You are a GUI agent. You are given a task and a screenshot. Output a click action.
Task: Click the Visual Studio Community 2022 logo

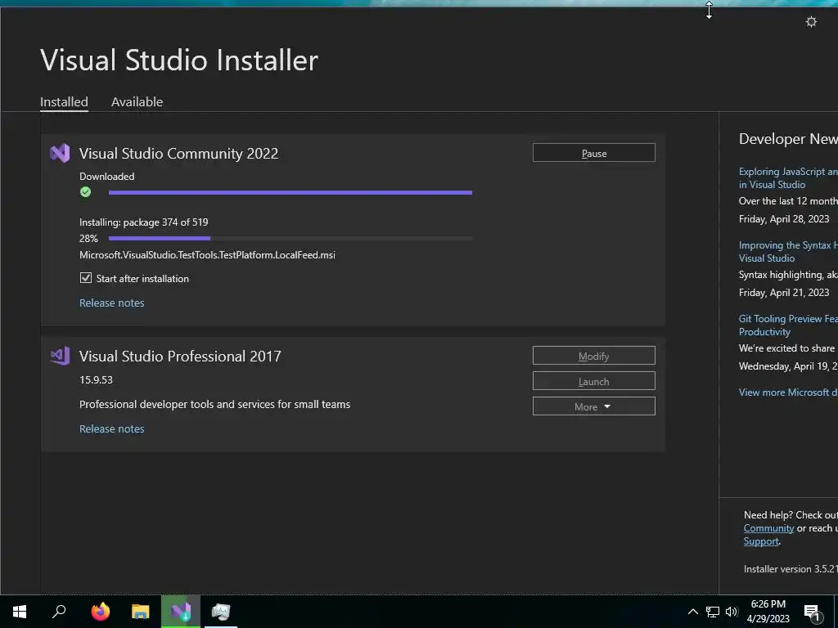[60, 154]
